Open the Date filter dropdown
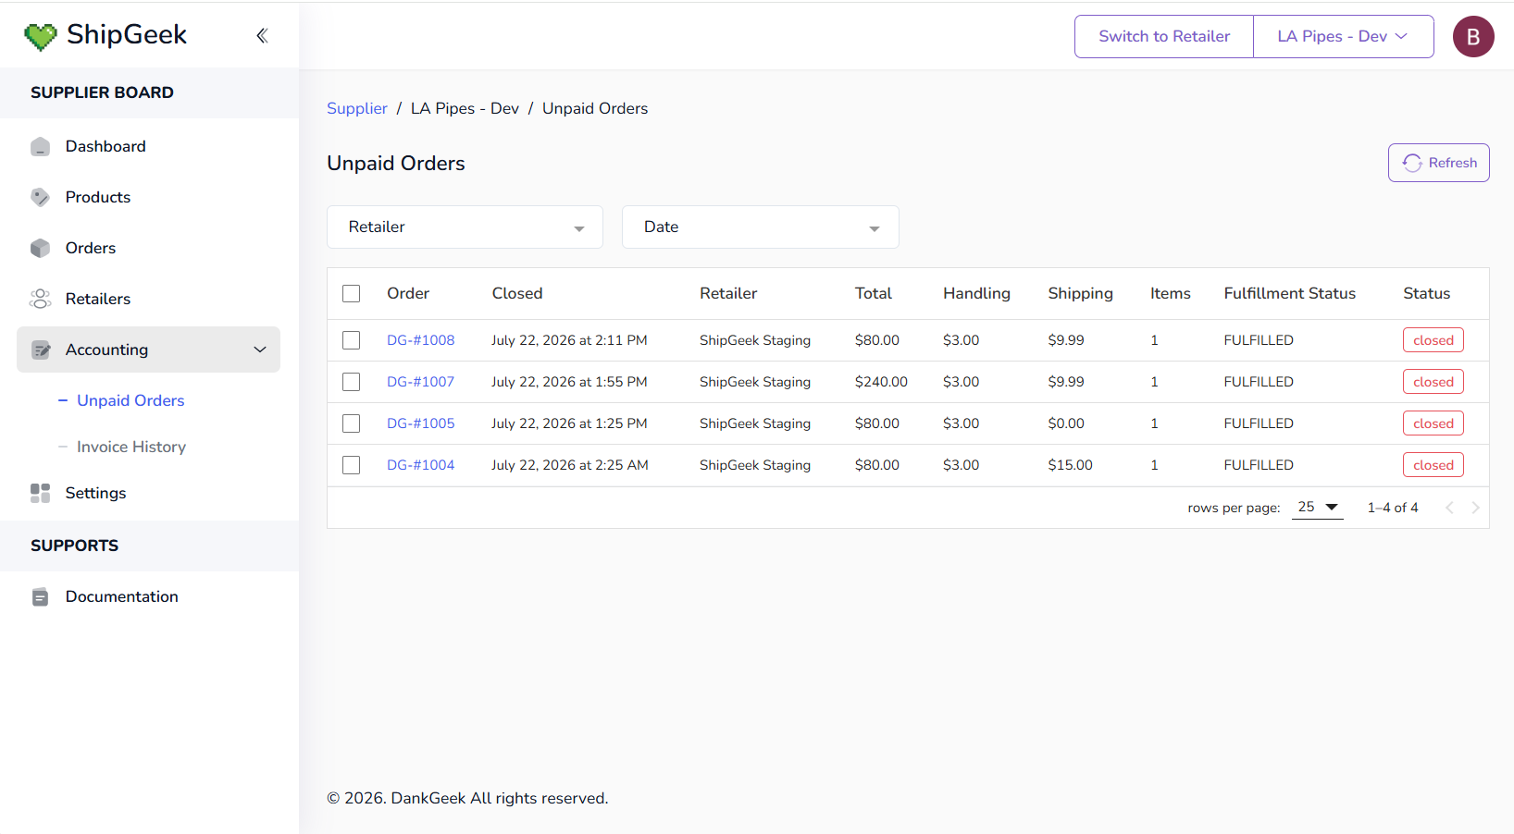1514x834 pixels. click(x=760, y=227)
